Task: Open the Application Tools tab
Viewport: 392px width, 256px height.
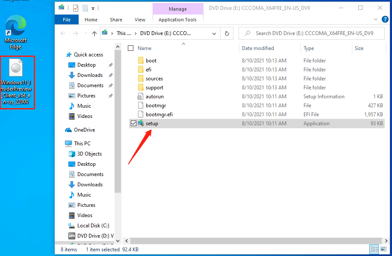Action: point(177,20)
